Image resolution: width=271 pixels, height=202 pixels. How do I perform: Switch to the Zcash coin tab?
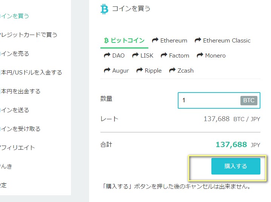pyautogui.click(x=181, y=71)
